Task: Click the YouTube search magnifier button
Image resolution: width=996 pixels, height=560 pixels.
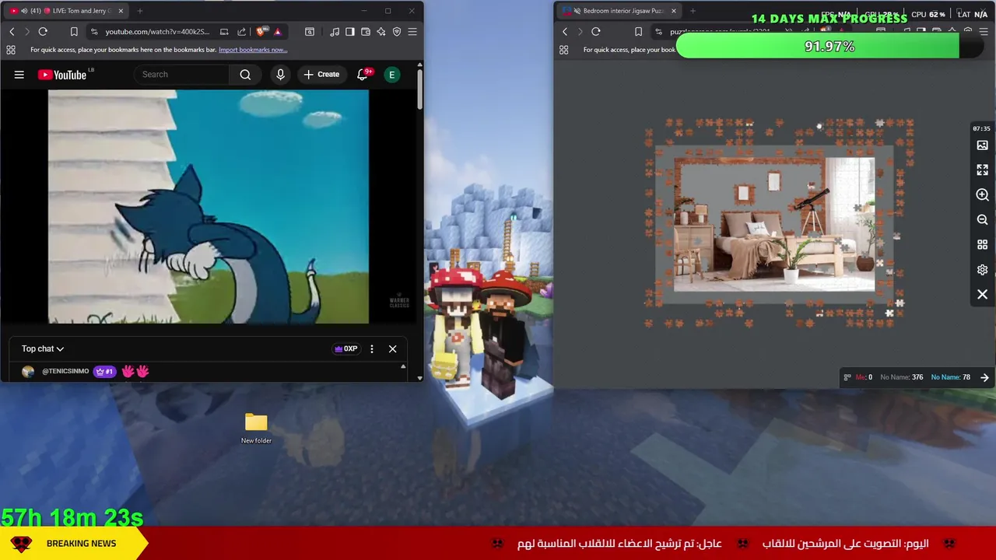Action: click(x=245, y=75)
